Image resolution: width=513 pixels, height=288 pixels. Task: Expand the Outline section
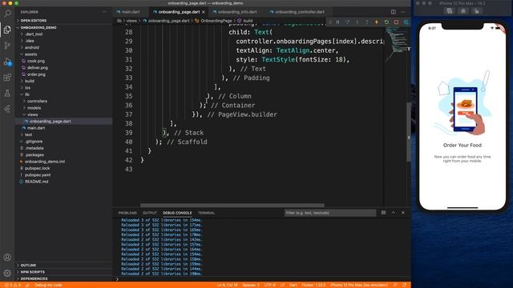(28, 265)
